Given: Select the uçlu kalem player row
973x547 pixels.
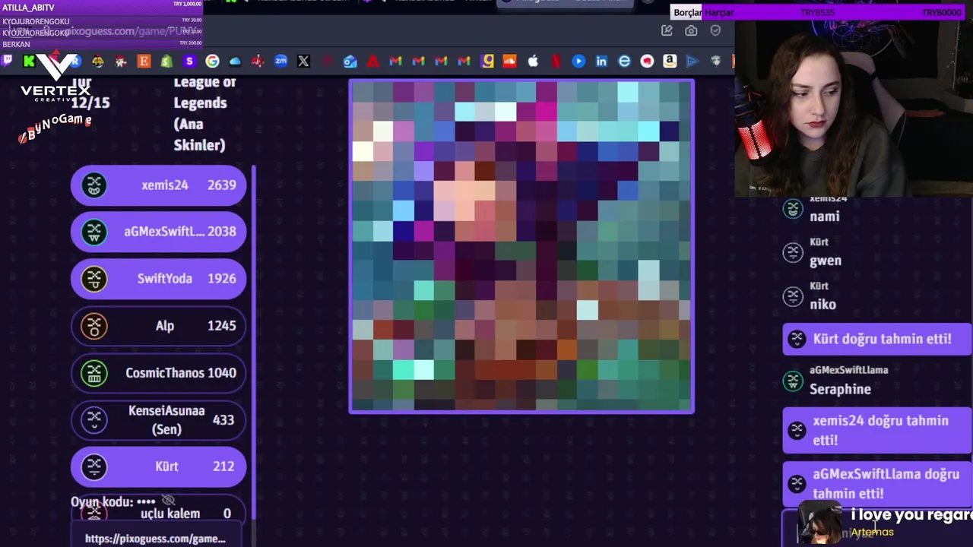Looking at the screenshot, I should click(x=158, y=514).
